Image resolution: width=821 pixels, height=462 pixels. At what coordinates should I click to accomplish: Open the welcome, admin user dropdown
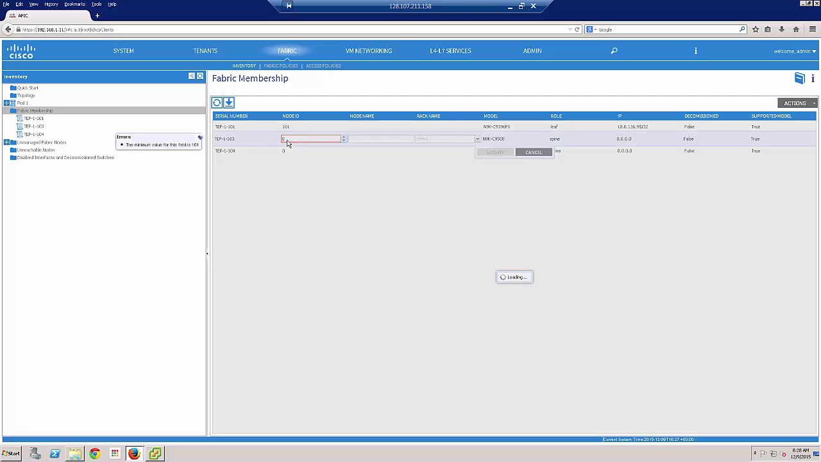click(x=795, y=51)
